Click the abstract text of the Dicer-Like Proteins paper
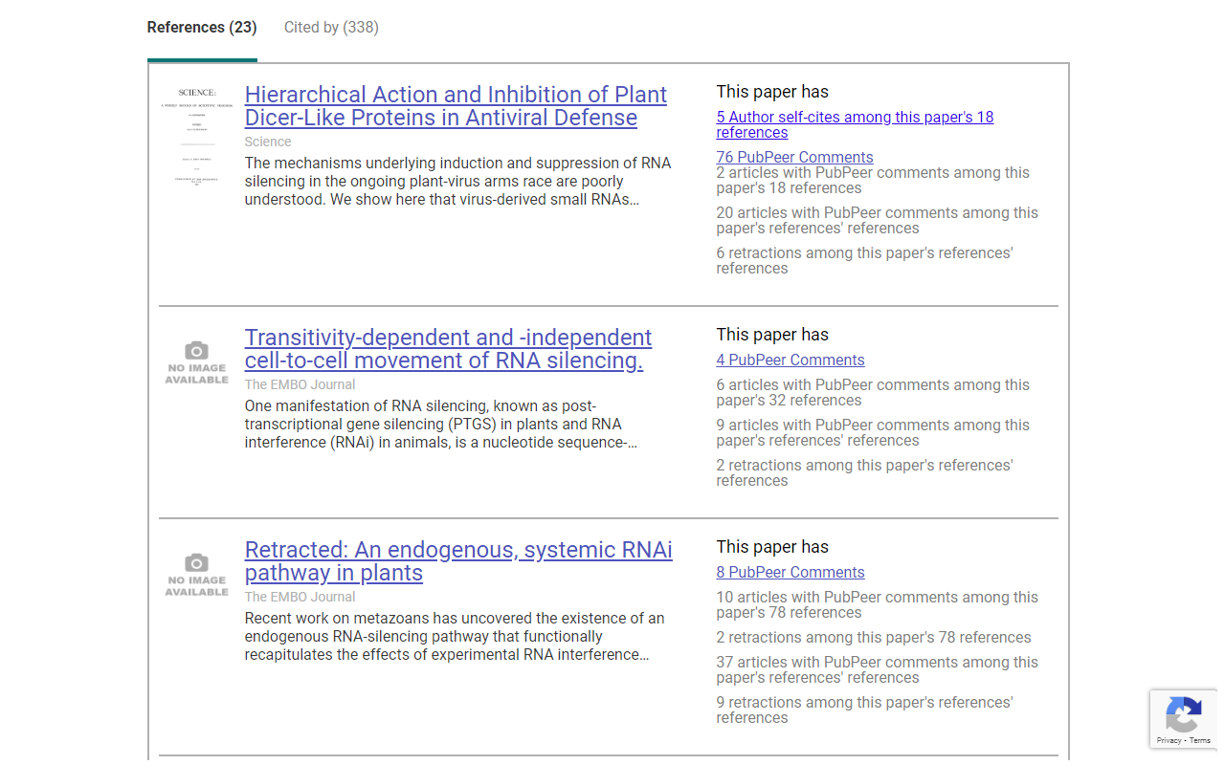 click(x=457, y=182)
